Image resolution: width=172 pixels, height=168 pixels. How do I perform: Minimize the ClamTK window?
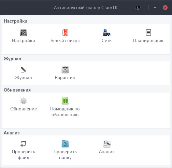[155, 8]
